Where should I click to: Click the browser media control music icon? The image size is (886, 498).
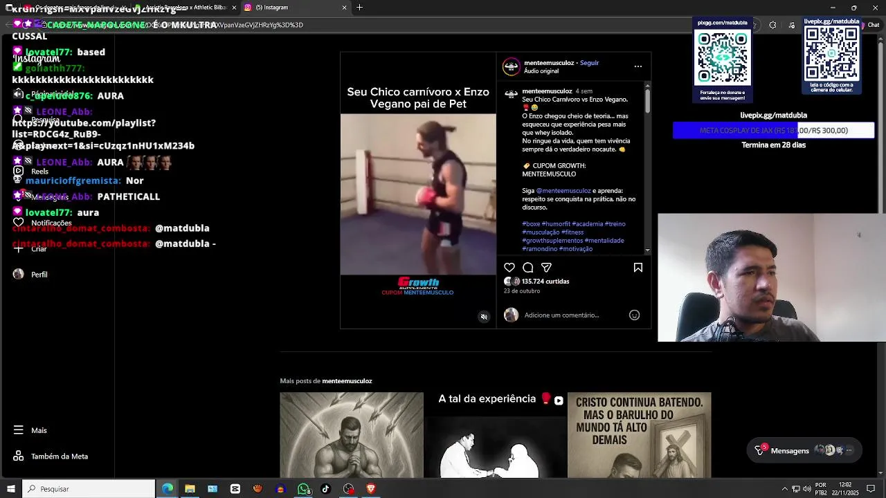pos(792,25)
